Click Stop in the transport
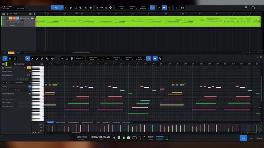 point(119,138)
